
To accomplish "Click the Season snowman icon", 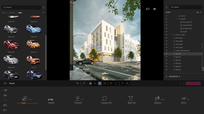I will click(x=157, y=98).
